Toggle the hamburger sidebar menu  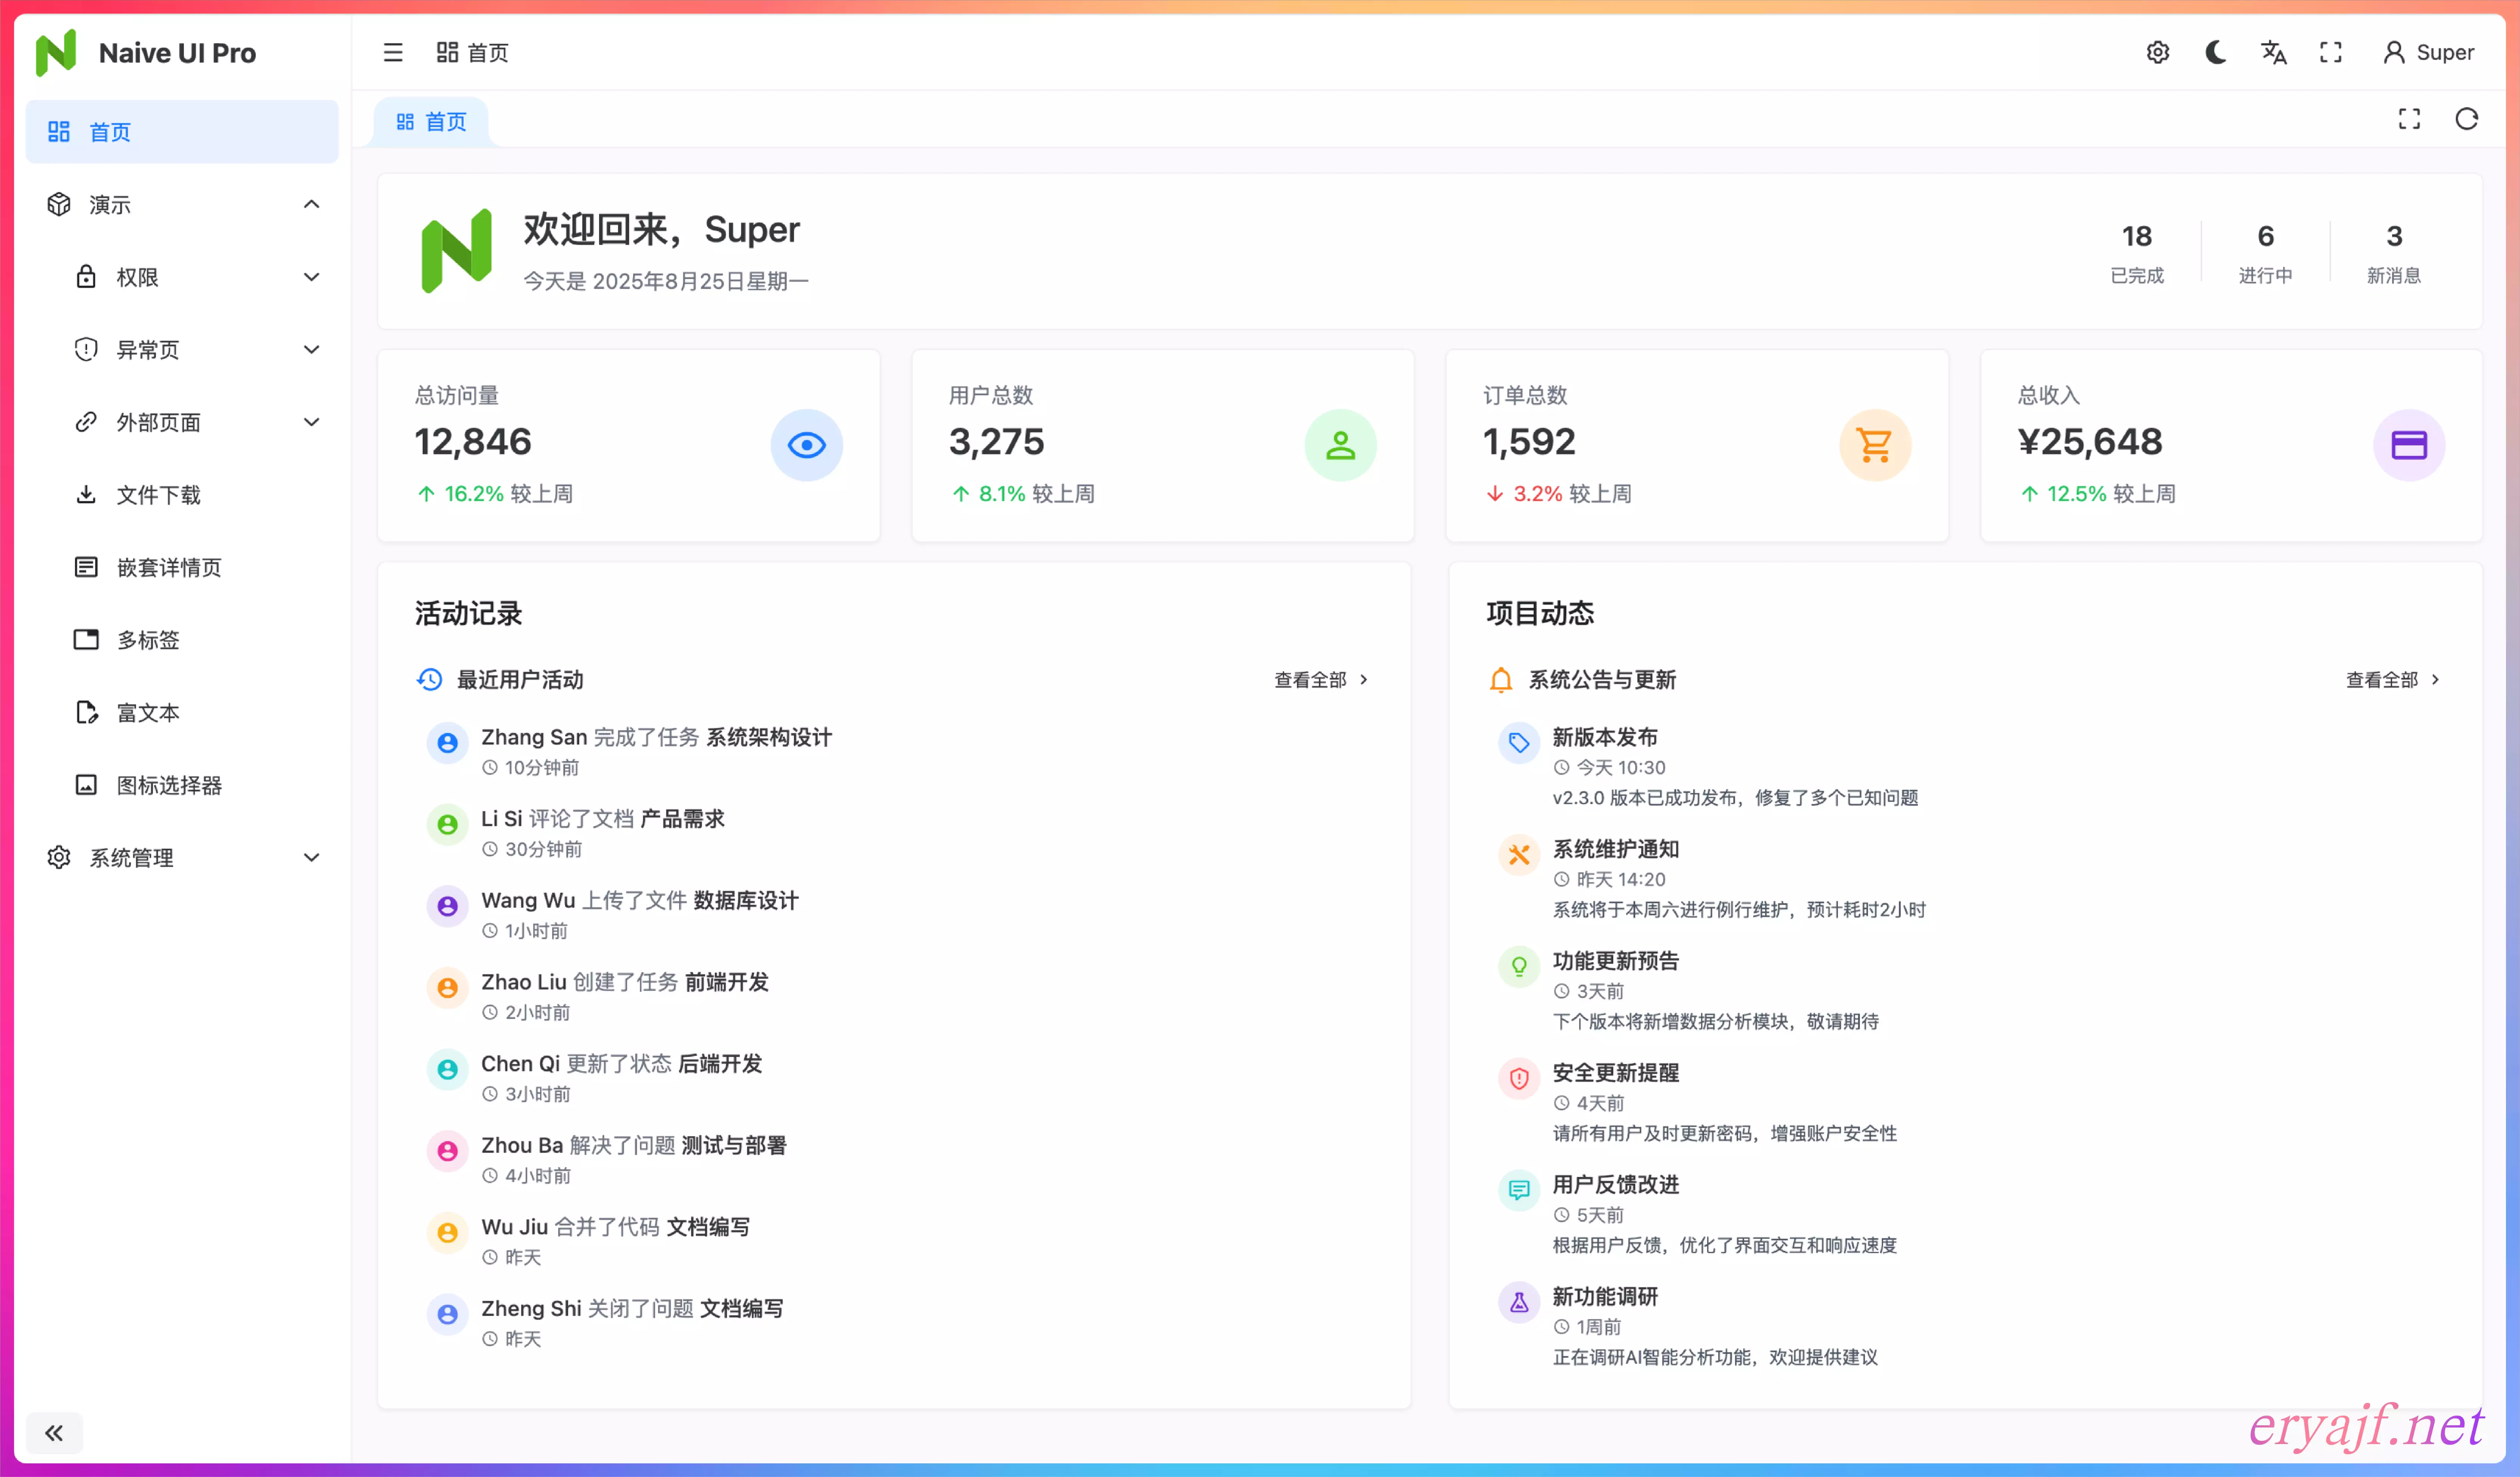click(393, 52)
